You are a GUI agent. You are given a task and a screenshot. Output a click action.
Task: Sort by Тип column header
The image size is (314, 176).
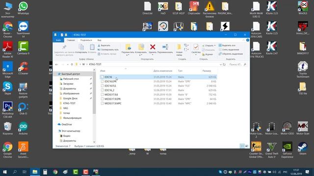[180, 71]
